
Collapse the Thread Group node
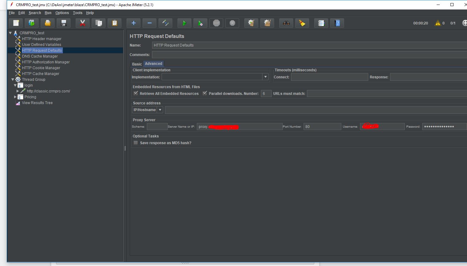[x=13, y=79]
